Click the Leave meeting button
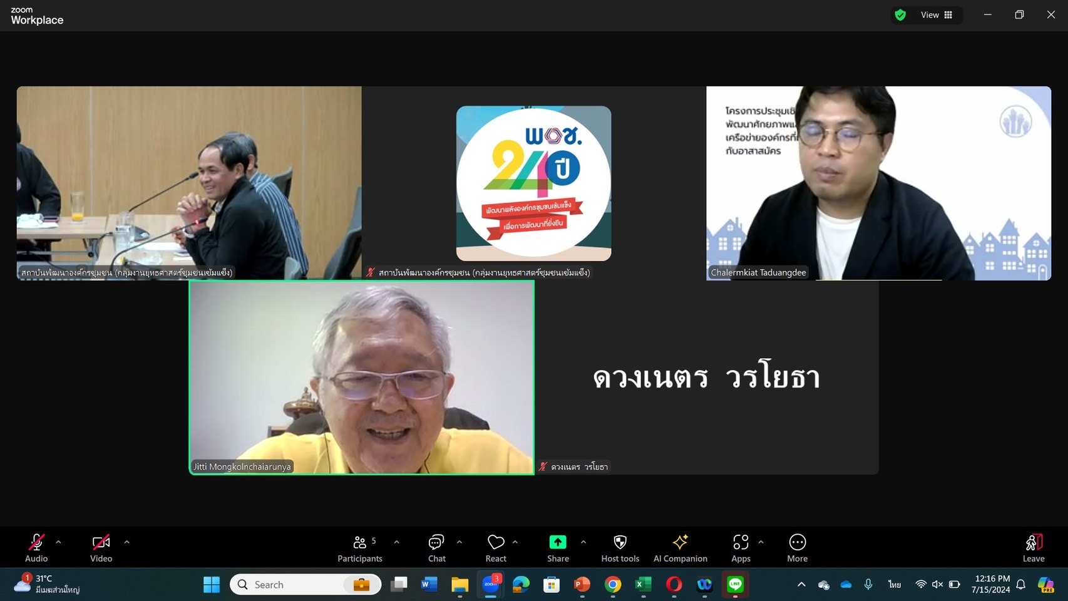This screenshot has width=1068, height=601. click(x=1033, y=548)
